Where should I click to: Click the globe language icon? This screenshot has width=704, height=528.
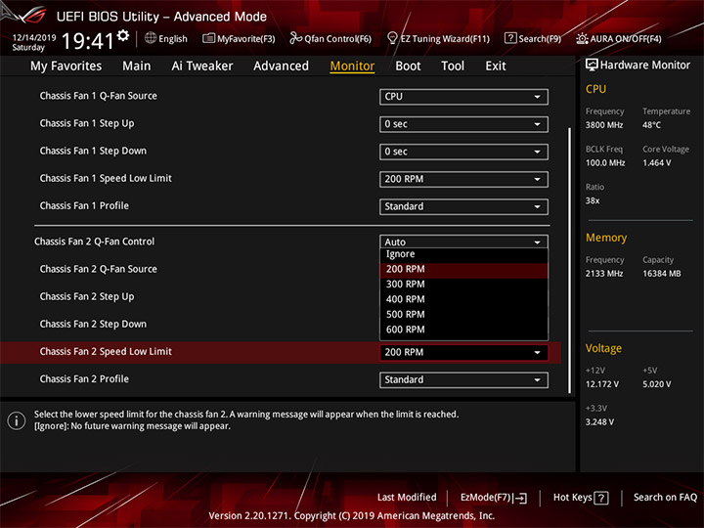151,38
